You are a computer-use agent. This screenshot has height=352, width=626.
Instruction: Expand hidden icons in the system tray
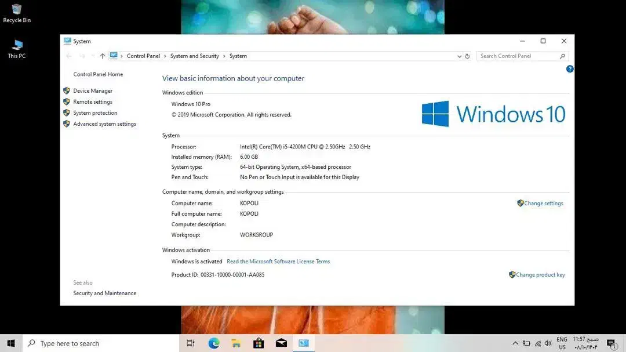click(x=515, y=343)
